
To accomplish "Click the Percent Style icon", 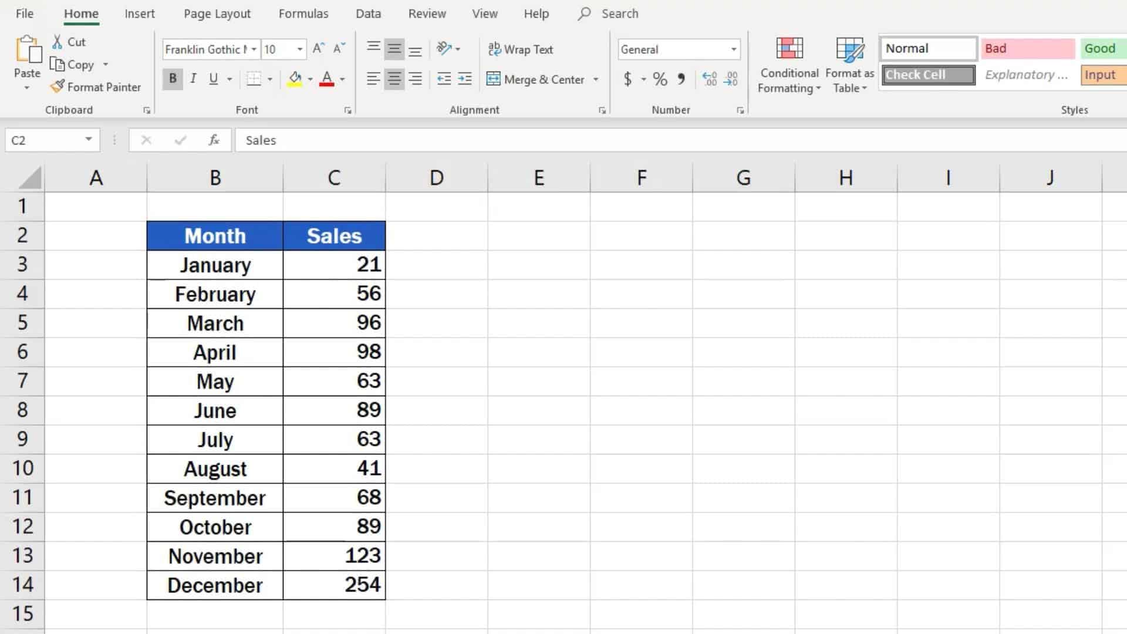I will pos(659,79).
